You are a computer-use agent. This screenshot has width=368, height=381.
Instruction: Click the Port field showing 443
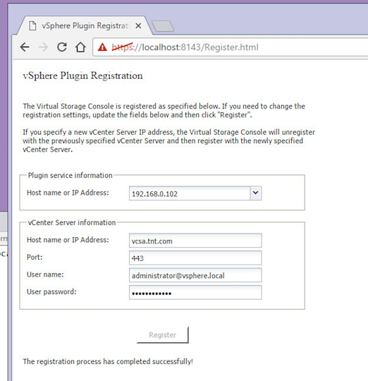click(x=195, y=258)
